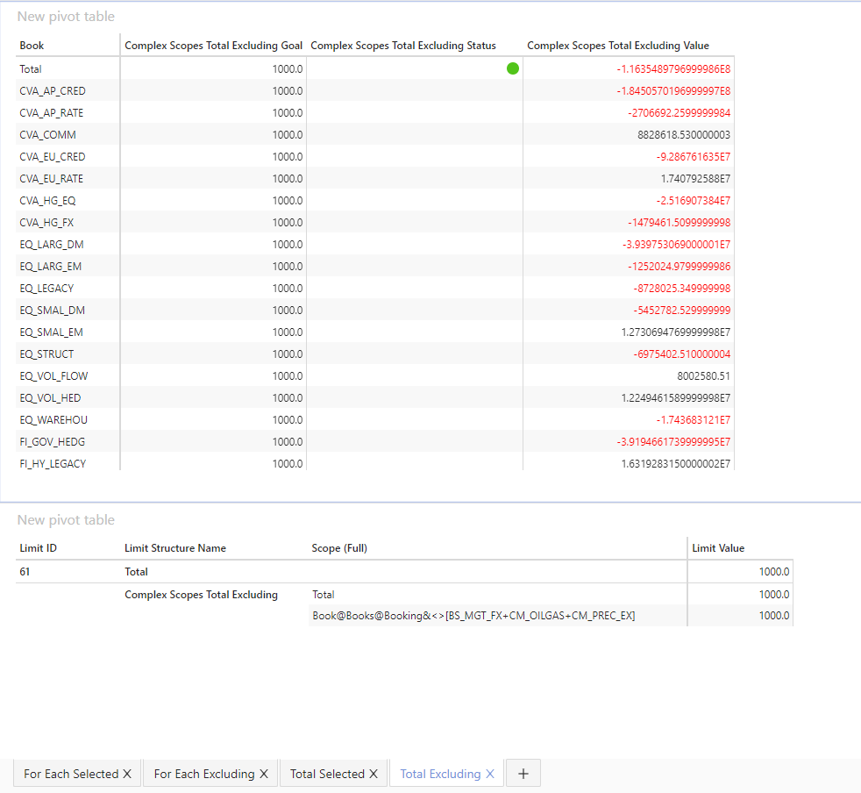Close the For Each Selected tab
Screen dimensions: 861x793
click(127, 774)
